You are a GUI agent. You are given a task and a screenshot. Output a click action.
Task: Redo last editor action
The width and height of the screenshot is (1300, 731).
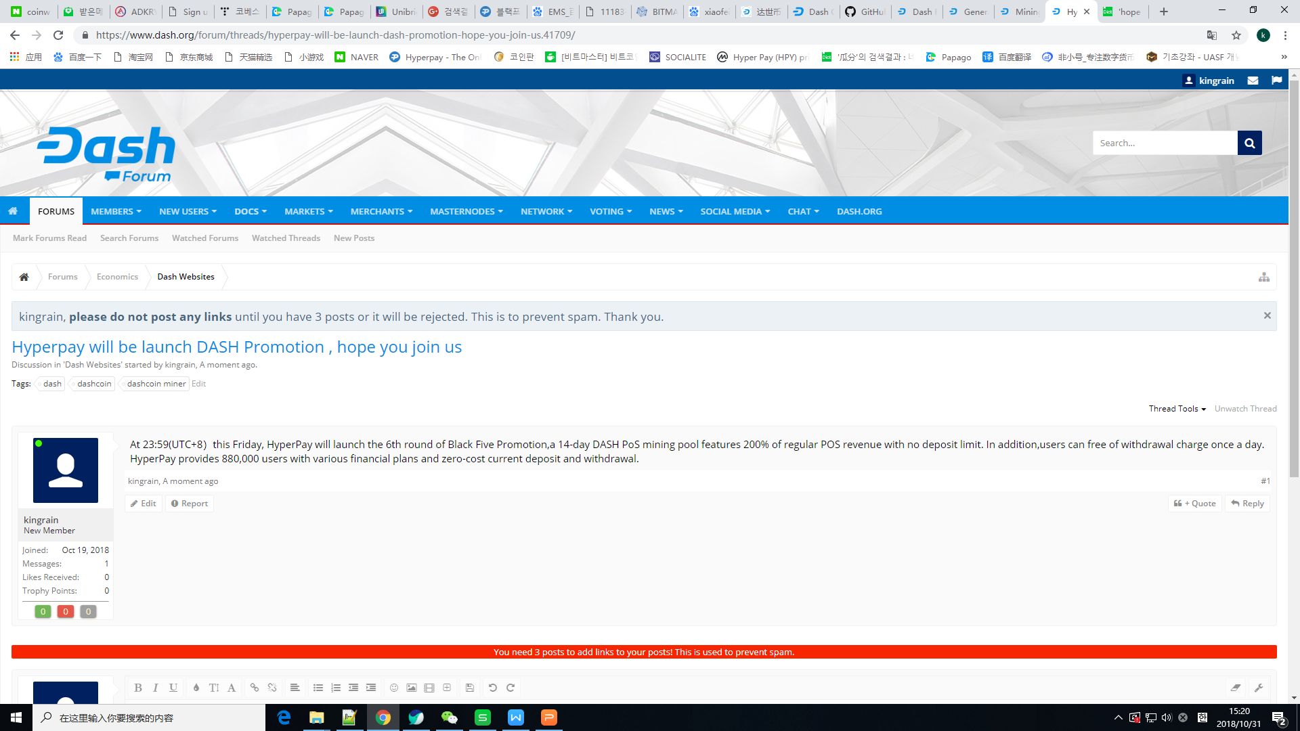pyautogui.click(x=511, y=688)
